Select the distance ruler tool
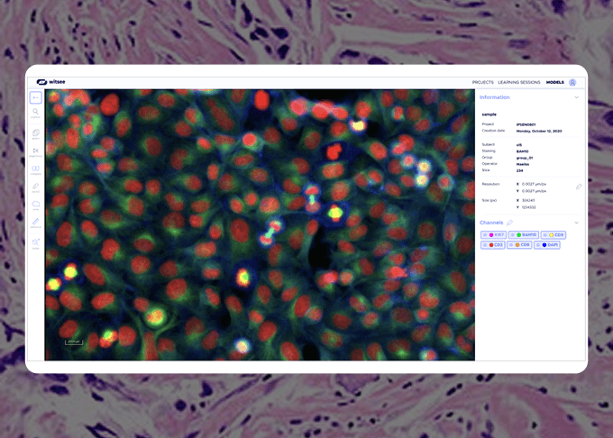Image resolution: width=613 pixels, height=438 pixels. coord(35,224)
